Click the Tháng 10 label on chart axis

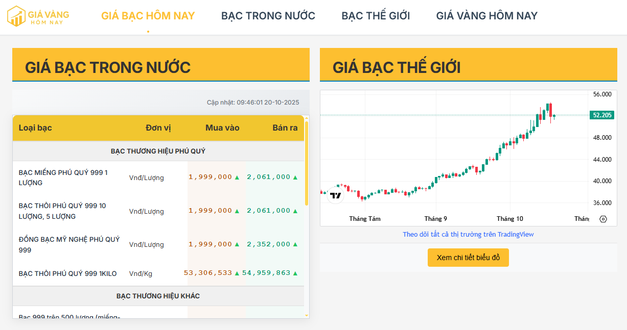point(509,219)
